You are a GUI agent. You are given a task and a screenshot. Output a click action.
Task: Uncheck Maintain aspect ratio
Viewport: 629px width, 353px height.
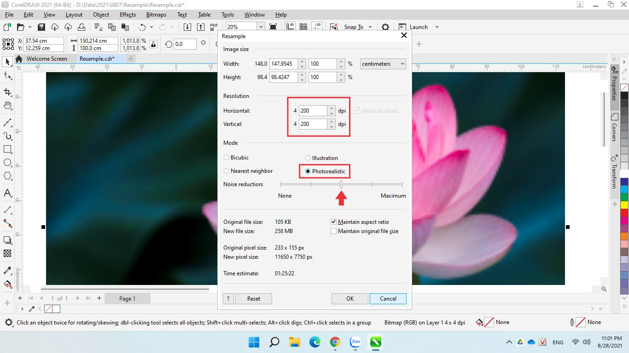[x=334, y=222]
